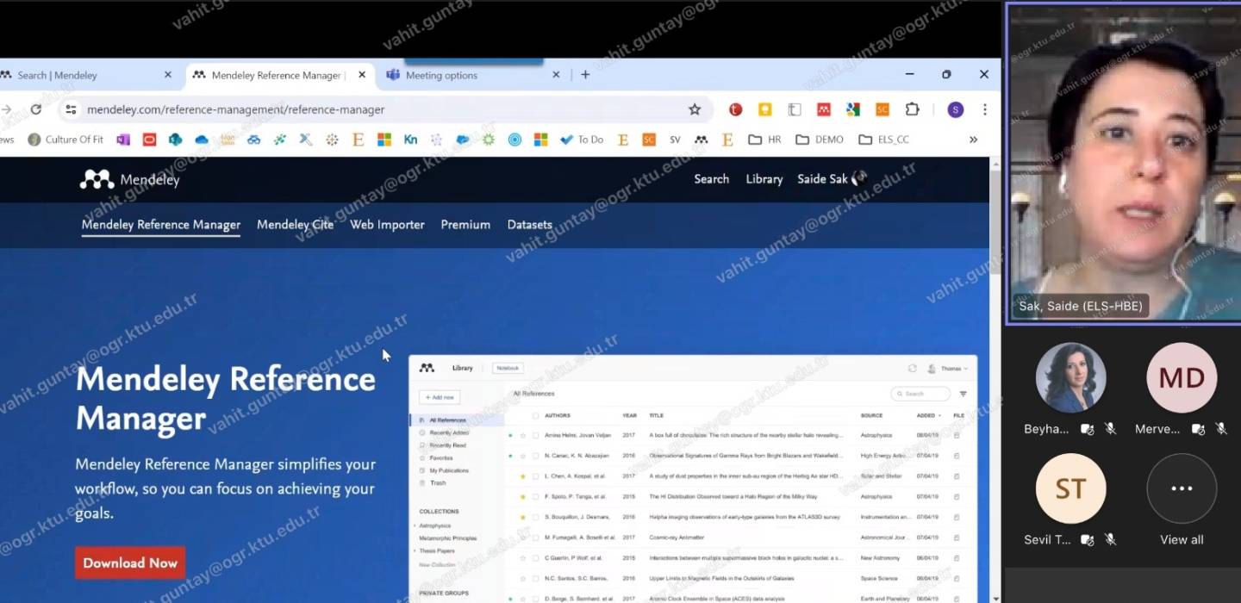Click the Mendeley library preview image
This screenshot has height=603, width=1241.
(x=693, y=478)
